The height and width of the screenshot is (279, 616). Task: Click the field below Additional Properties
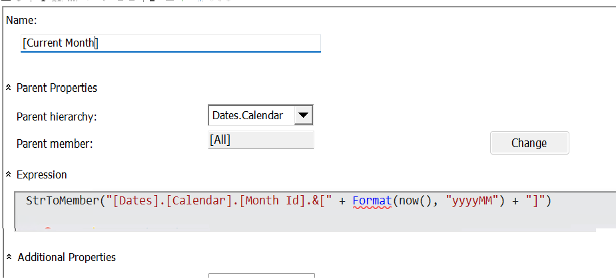point(261,275)
